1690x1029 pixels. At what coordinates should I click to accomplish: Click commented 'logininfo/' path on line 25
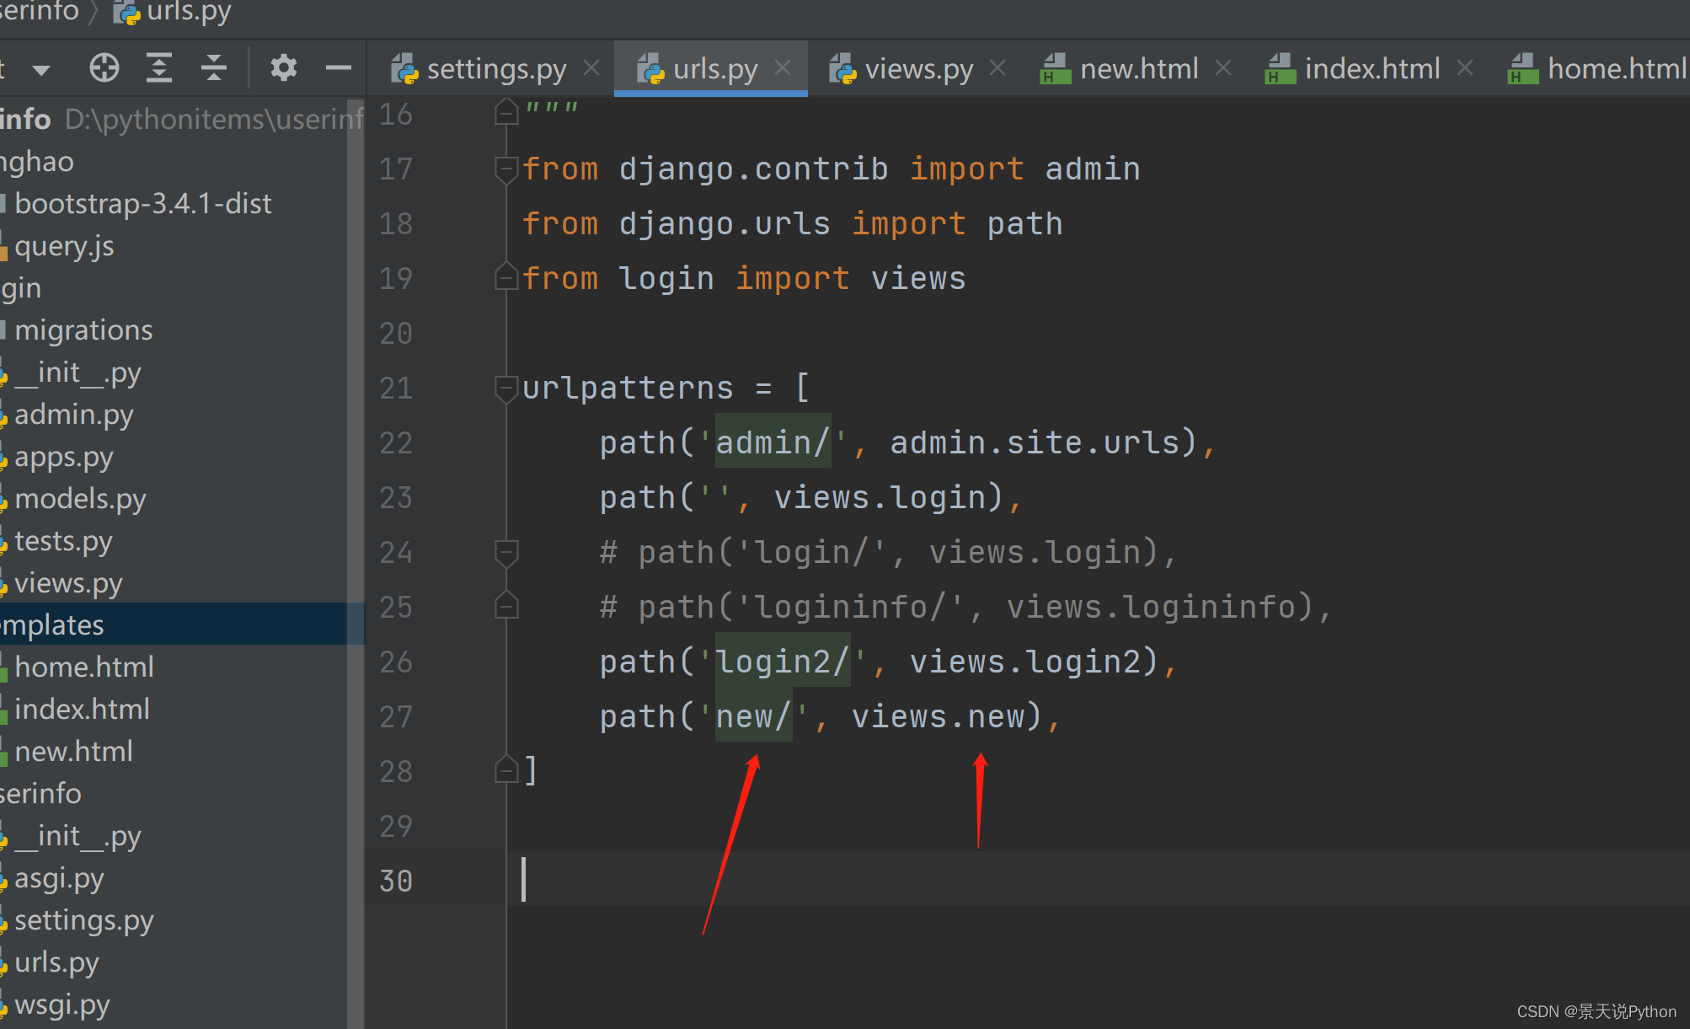pyautogui.click(x=849, y=607)
